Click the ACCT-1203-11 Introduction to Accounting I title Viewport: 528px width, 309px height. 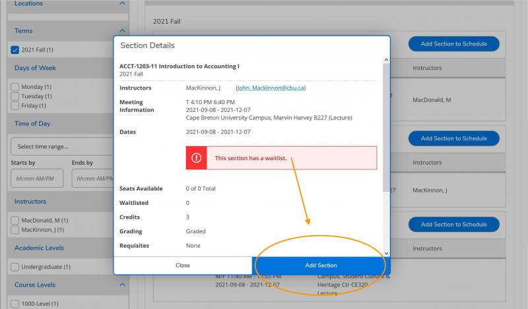click(179, 67)
